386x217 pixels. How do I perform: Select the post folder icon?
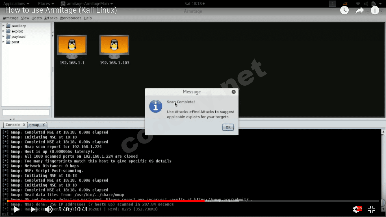tap(8, 42)
